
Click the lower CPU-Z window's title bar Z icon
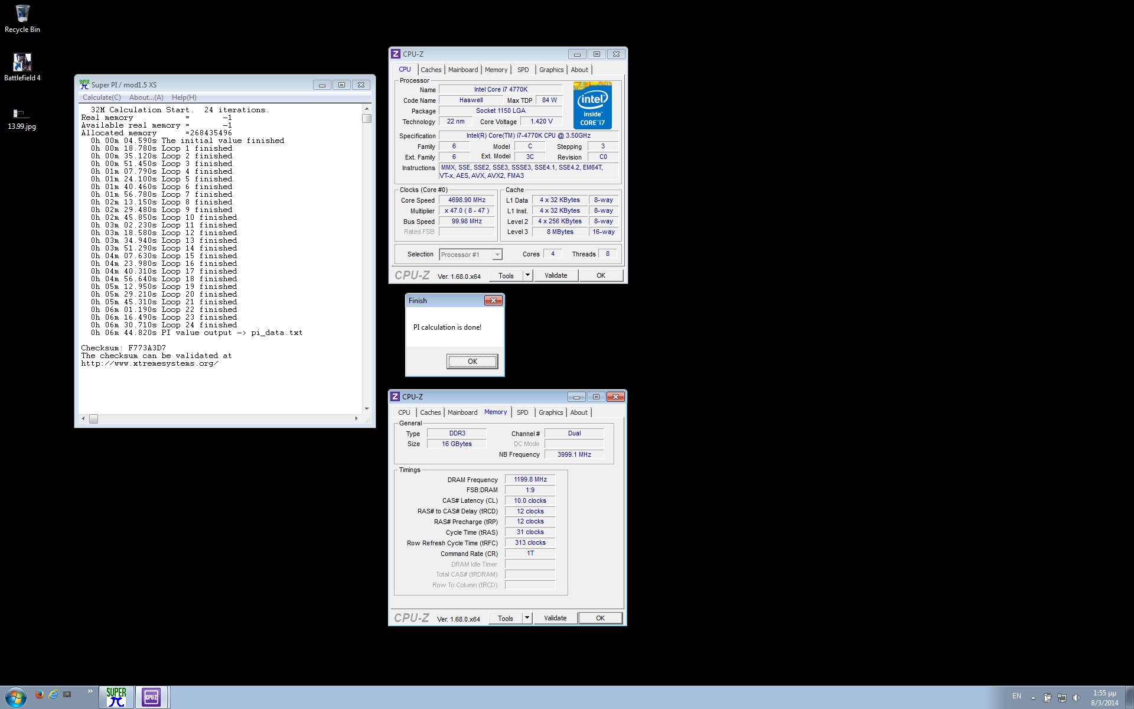pyautogui.click(x=395, y=396)
